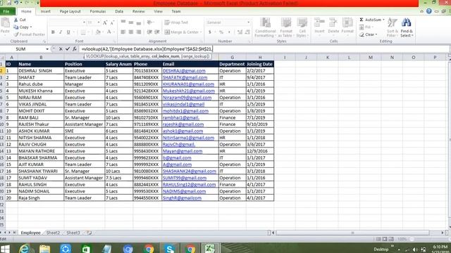Increase decimal places
The width and height of the screenshot is (451, 253).
click(x=240, y=32)
